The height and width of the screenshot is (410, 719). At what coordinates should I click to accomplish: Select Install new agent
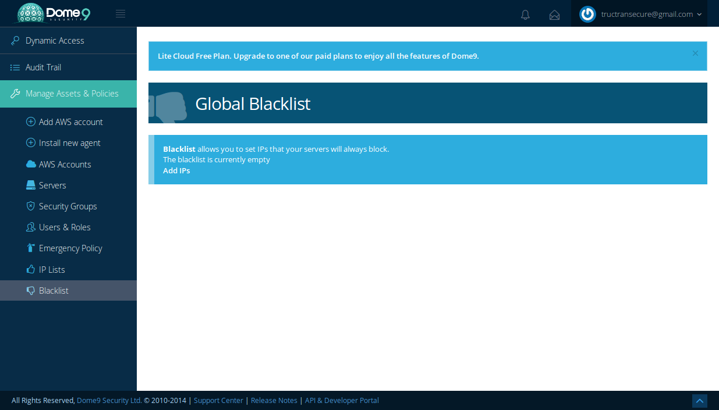pyautogui.click(x=69, y=143)
